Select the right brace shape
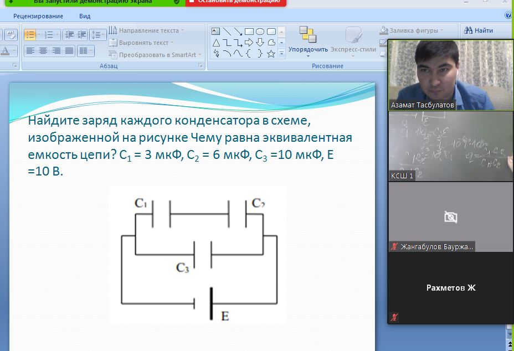Screen dimensions: 514x351 [x=260, y=53]
